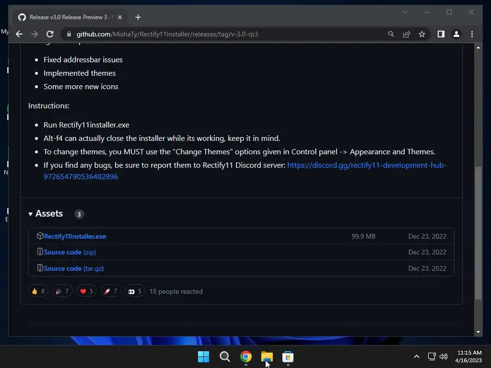Click the scrollbar down arrow
491x368 pixels.
(x=478, y=332)
